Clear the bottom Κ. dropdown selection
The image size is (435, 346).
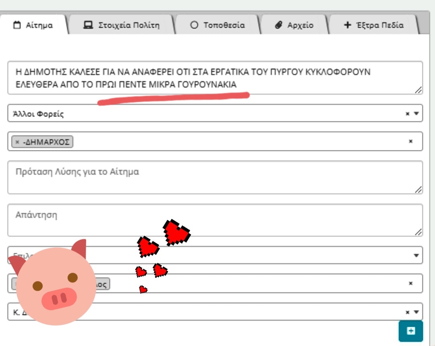pyautogui.click(x=408, y=312)
